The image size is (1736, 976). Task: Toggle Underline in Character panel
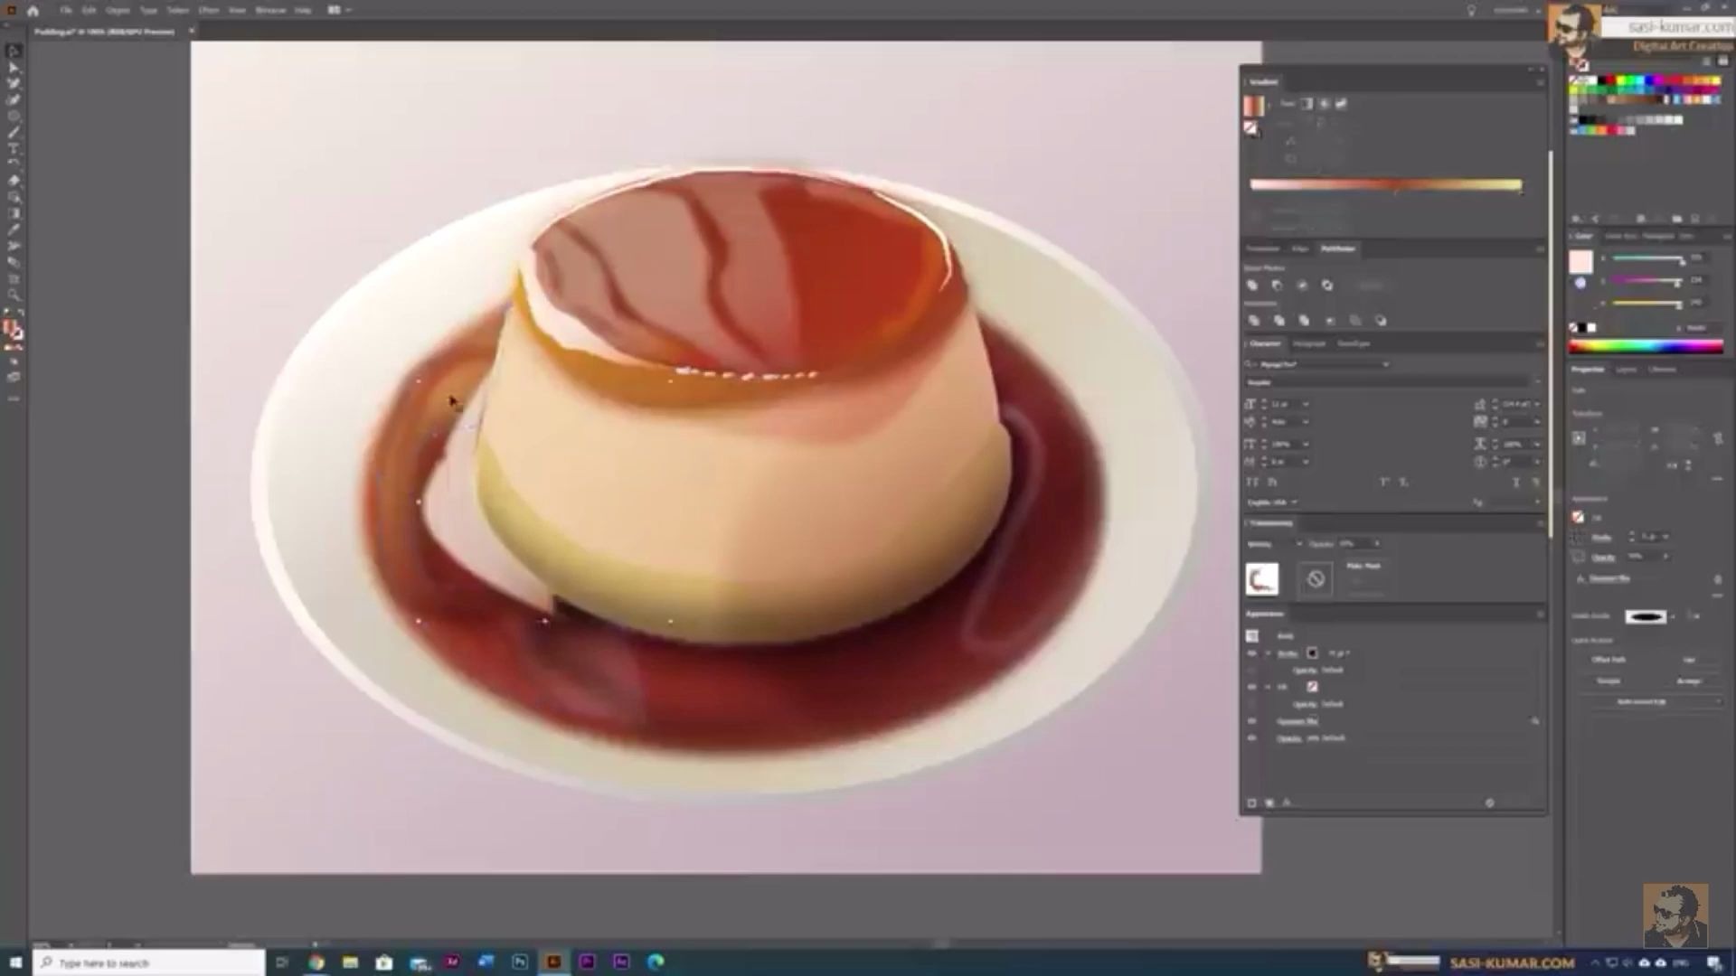1516,483
